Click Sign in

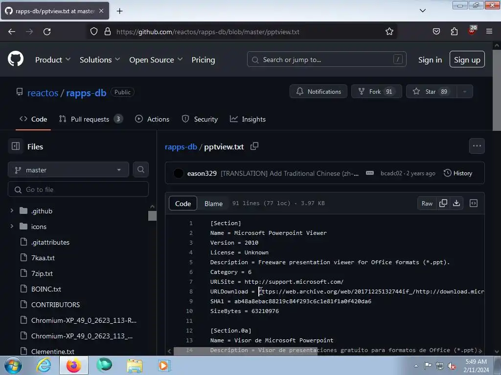coord(430,60)
